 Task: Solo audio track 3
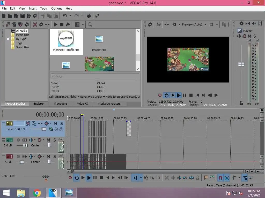tap(55, 156)
